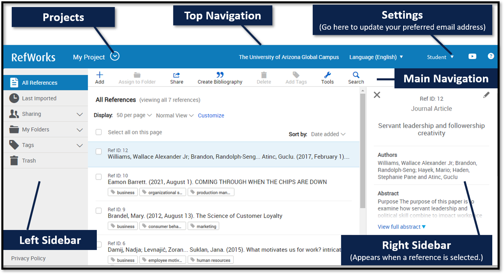Screen dimensions: 504x274
Task: Check Select all on this page
Action: tap(99, 132)
